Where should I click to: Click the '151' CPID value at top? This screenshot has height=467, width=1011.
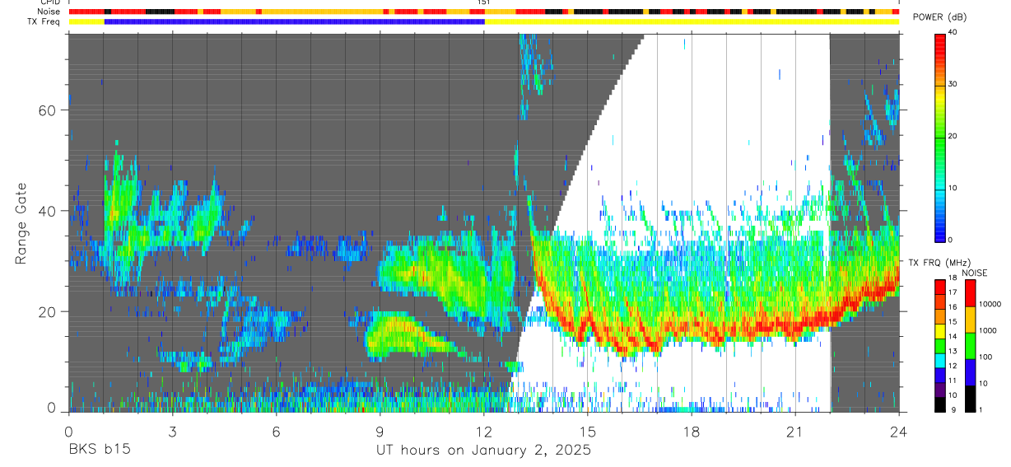pyautogui.click(x=484, y=2)
